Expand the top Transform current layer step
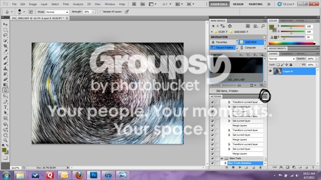321x180 pixels. tap(229, 102)
